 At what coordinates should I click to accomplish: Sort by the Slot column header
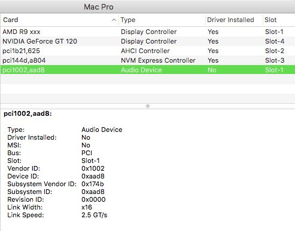[x=279, y=20]
